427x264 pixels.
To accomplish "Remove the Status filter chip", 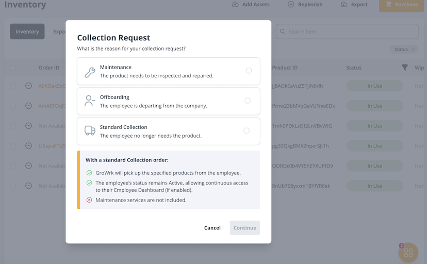I will (413, 49).
